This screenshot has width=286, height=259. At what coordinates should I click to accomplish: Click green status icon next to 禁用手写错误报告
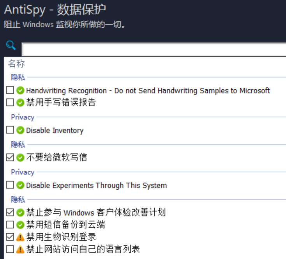click(x=20, y=103)
